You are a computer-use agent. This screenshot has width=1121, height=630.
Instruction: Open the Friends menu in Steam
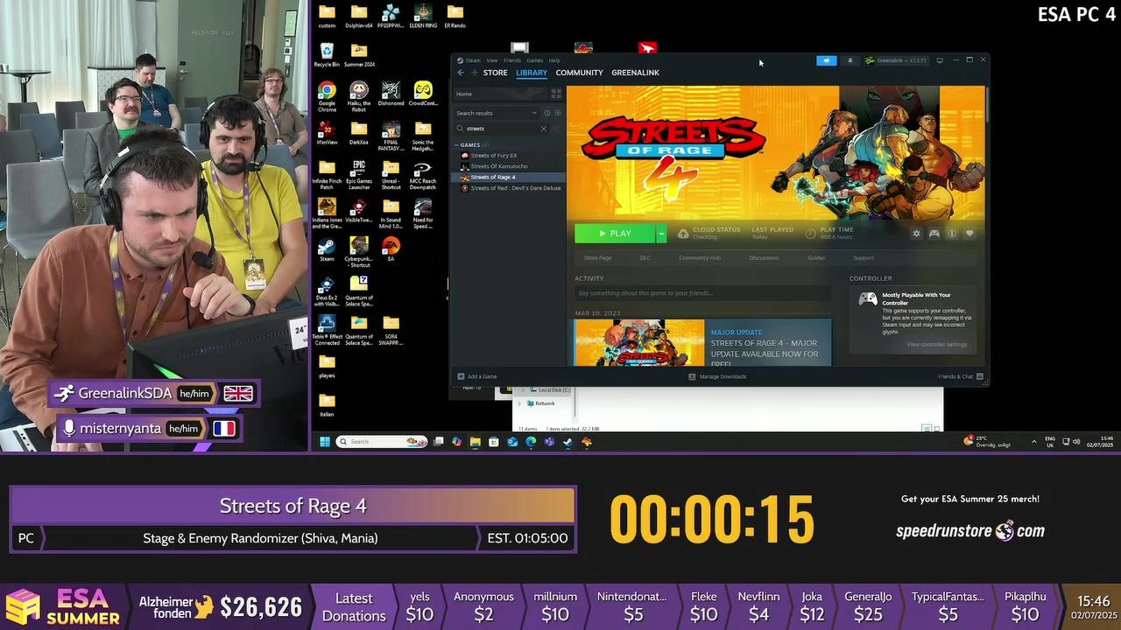pos(512,60)
